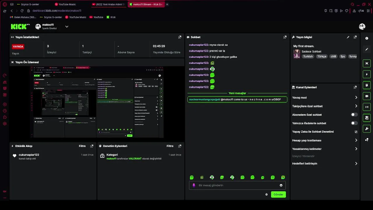Toggle Yalnızca ifadelerle sohbet switch
Image resolution: width=373 pixels, height=210 pixels.
tap(354, 123)
